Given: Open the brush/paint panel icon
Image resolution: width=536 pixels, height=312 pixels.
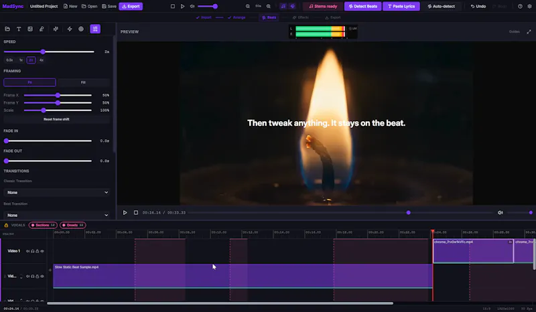Looking at the screenshot, I should (42, 29).
